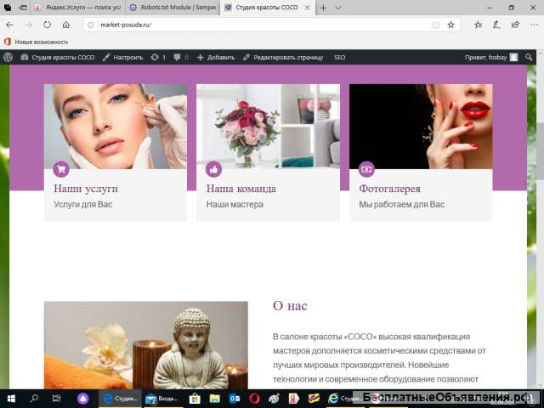Open a new browser tab
544x408 pixels.
point(323,8)
